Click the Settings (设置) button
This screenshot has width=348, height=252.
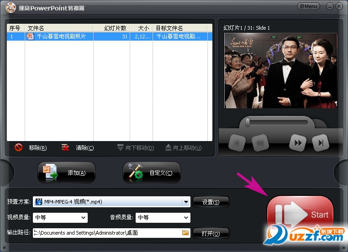point(211,202)
